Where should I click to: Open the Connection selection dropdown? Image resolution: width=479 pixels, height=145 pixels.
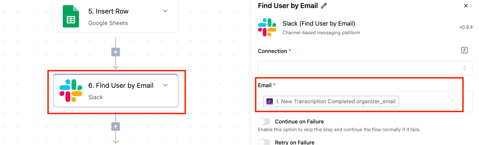pyautogui.click(x=365, y=68)
